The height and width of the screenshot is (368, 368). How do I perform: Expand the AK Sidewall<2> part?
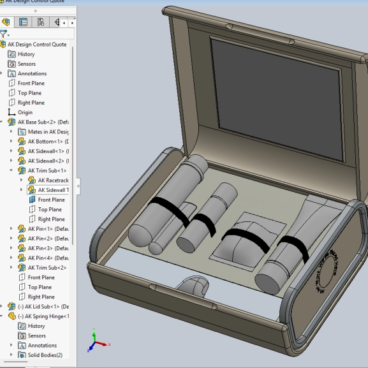[11, 161]
